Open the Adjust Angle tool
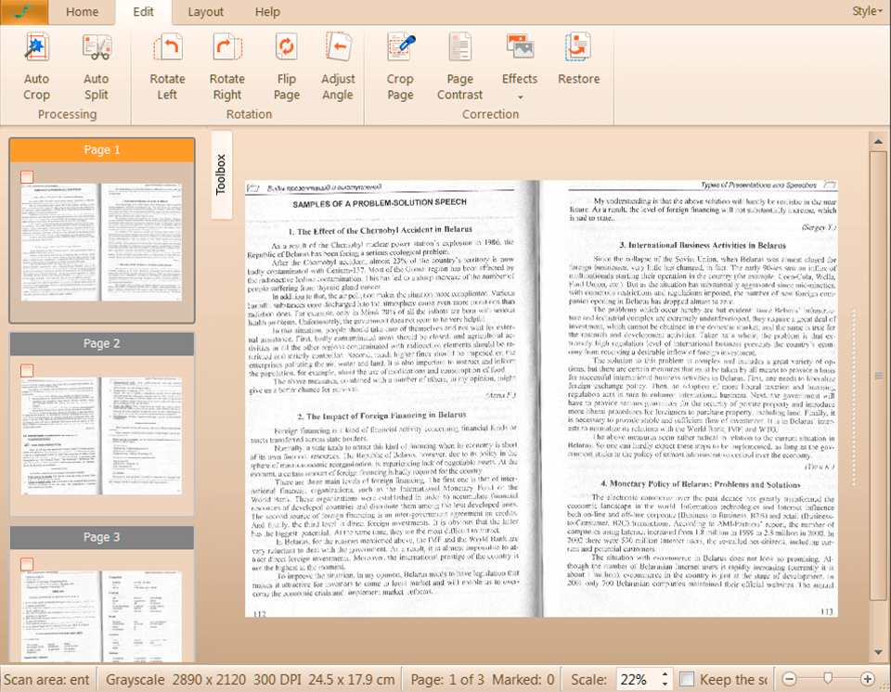Viewport: 891px width, 692px height. click(338, 48)
